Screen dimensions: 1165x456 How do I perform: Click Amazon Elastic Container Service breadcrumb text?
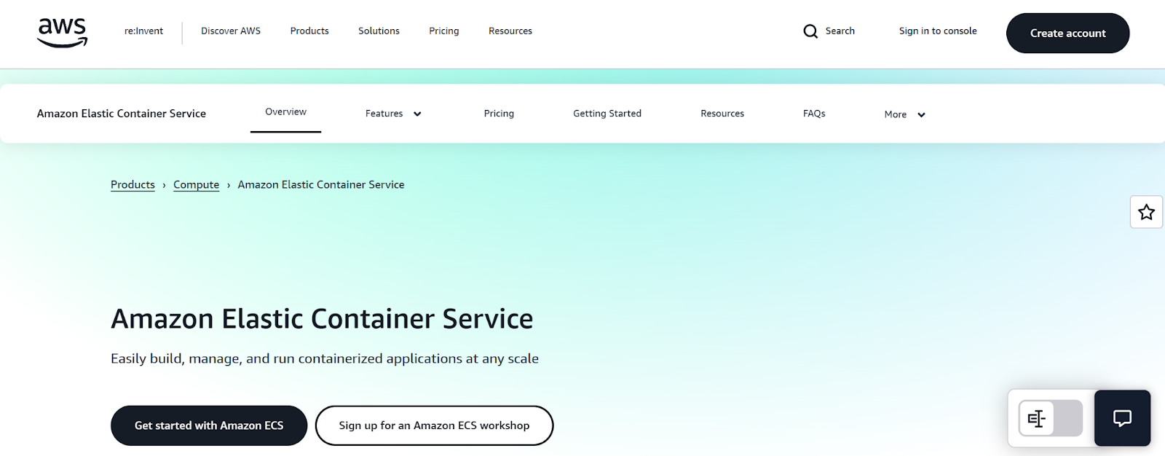point(321,185)
